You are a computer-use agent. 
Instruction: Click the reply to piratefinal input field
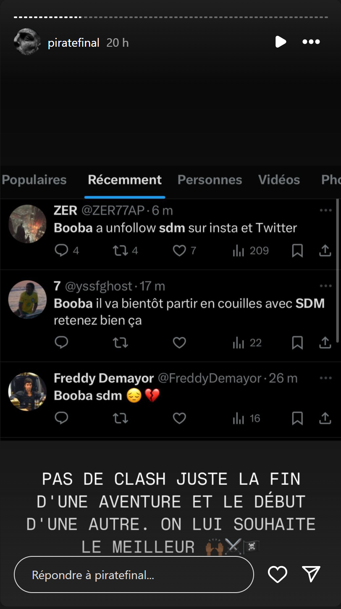pyautogui.click(x=134, y=575)
